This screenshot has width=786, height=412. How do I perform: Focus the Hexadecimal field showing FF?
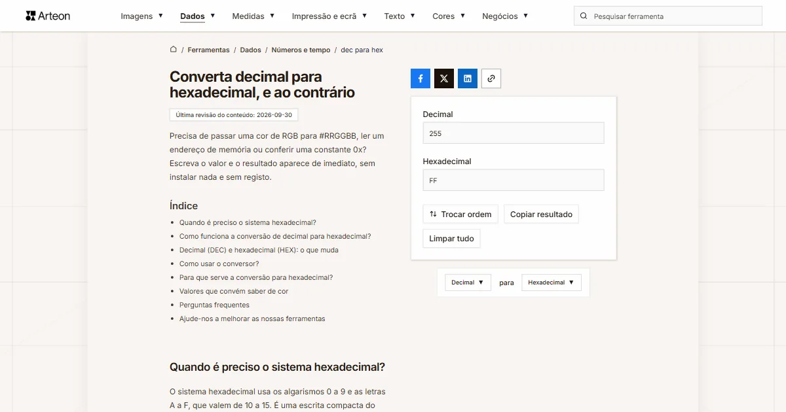(514, 180)
